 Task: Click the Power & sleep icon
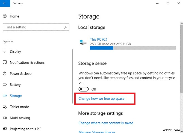tap(5, 74)
